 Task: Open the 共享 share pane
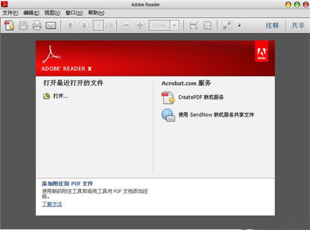[x=298, y=25]
